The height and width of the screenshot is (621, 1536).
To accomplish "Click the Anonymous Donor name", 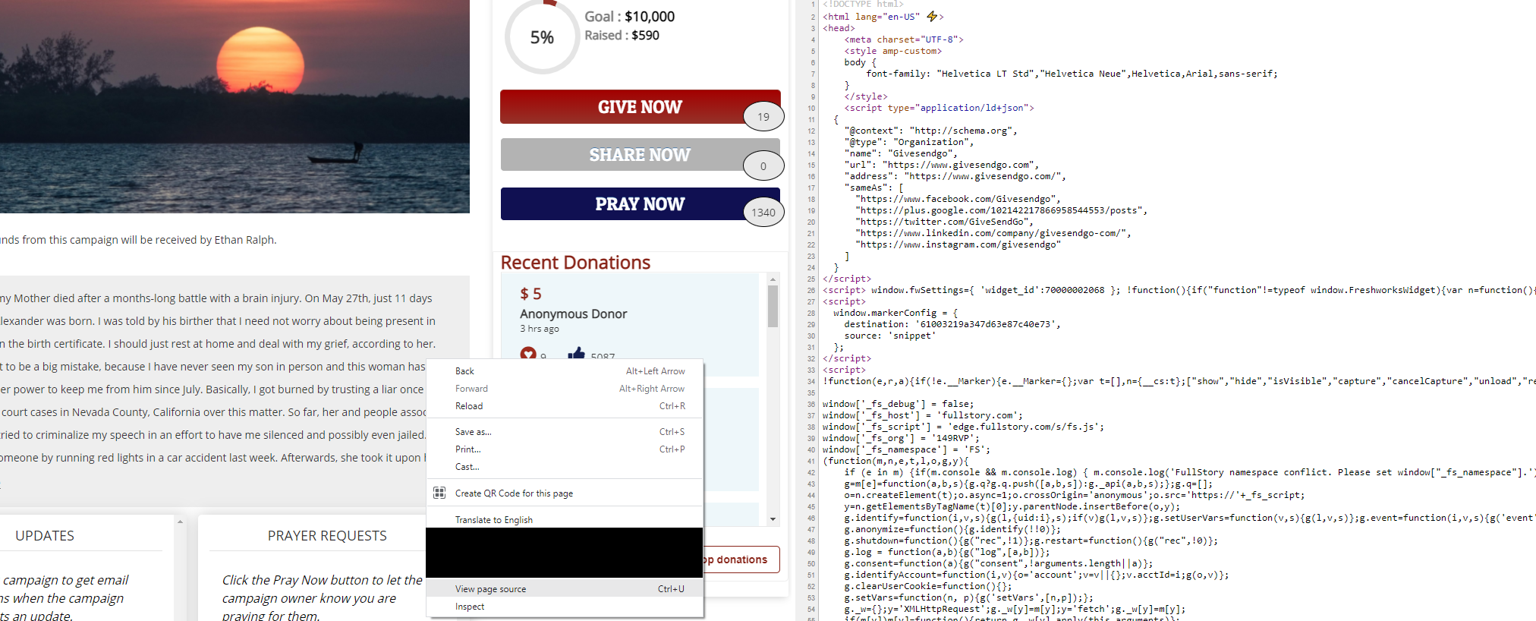I will [x=573, y=314].
